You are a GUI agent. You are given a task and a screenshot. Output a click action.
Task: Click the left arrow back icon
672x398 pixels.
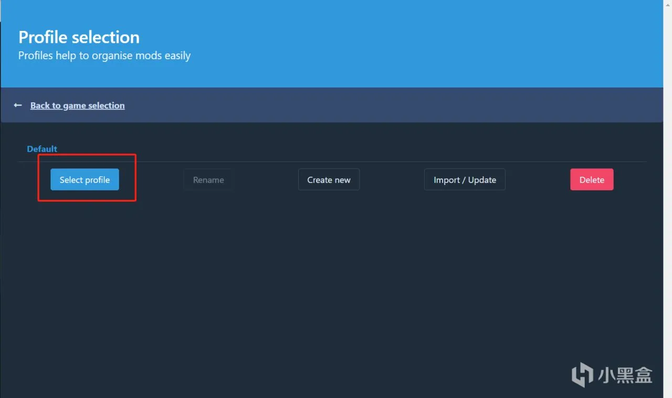[x=18, y=105]
